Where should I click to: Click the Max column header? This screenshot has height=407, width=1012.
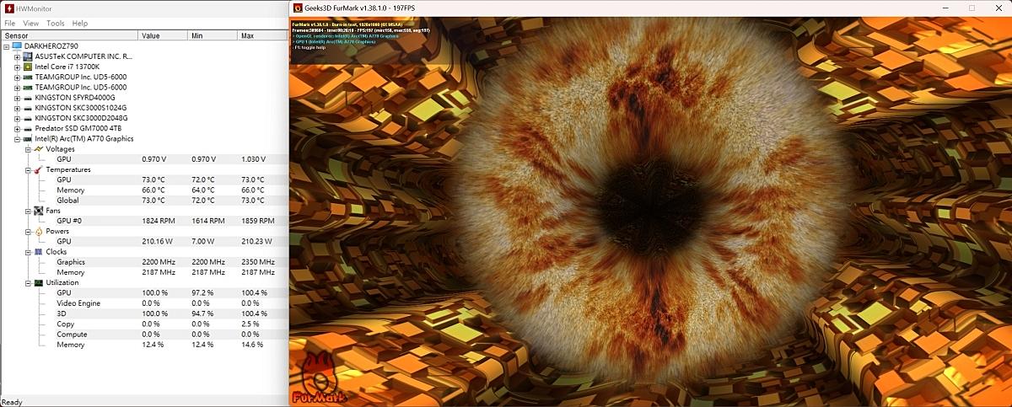[247, 36]
